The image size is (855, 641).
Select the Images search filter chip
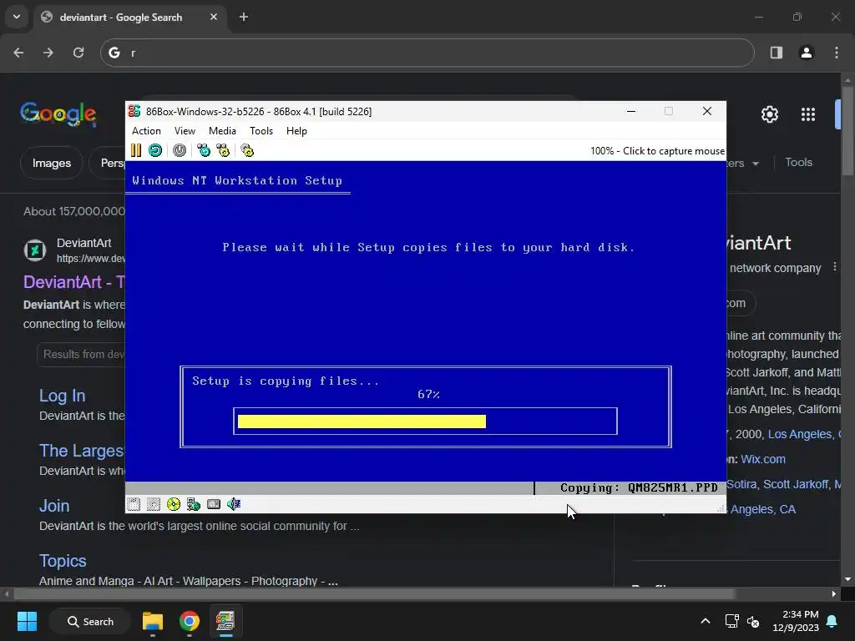[x=51, y=163]
